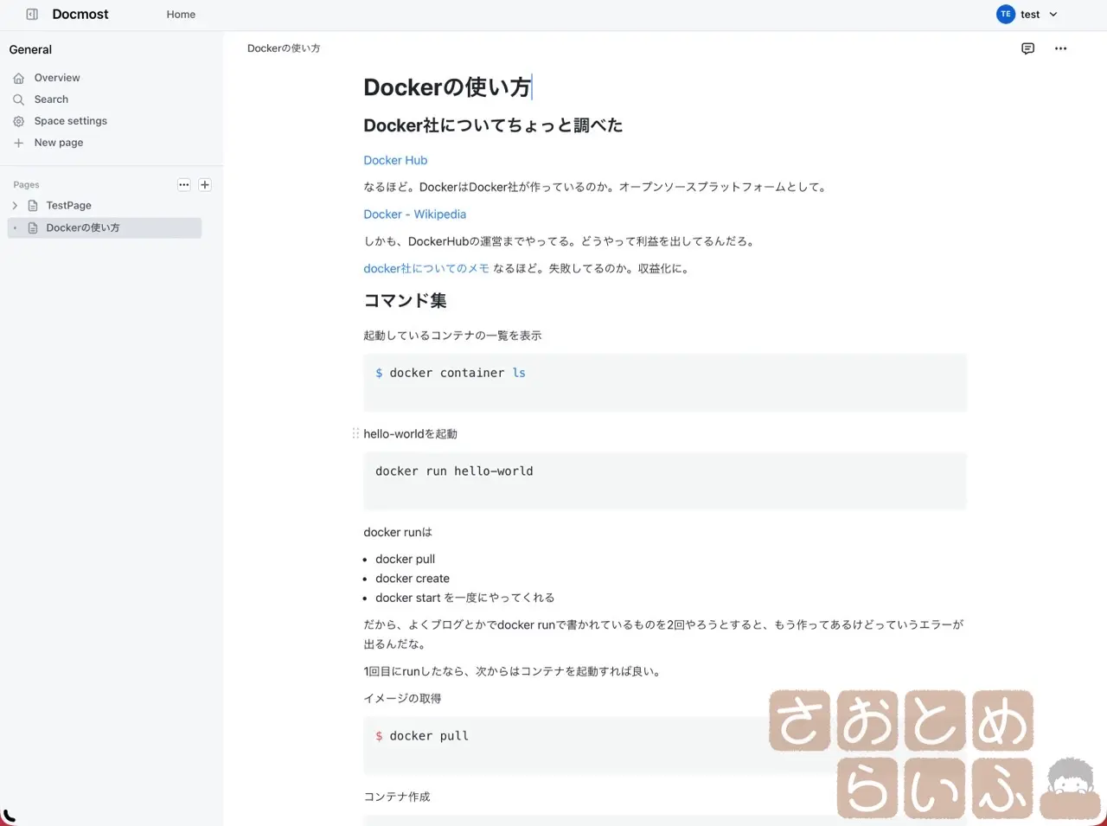The image size is (1107, 826).
Task: Open the Pages section options menu
Action: pos(183,185)
